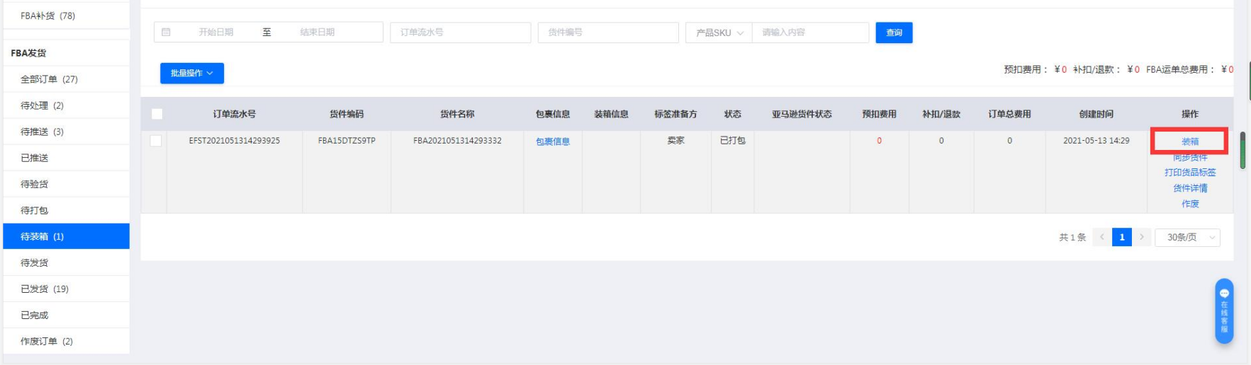Open the 包裹信息 link in the row
Screen dimensions: 1251x365
tap(552, 141)
